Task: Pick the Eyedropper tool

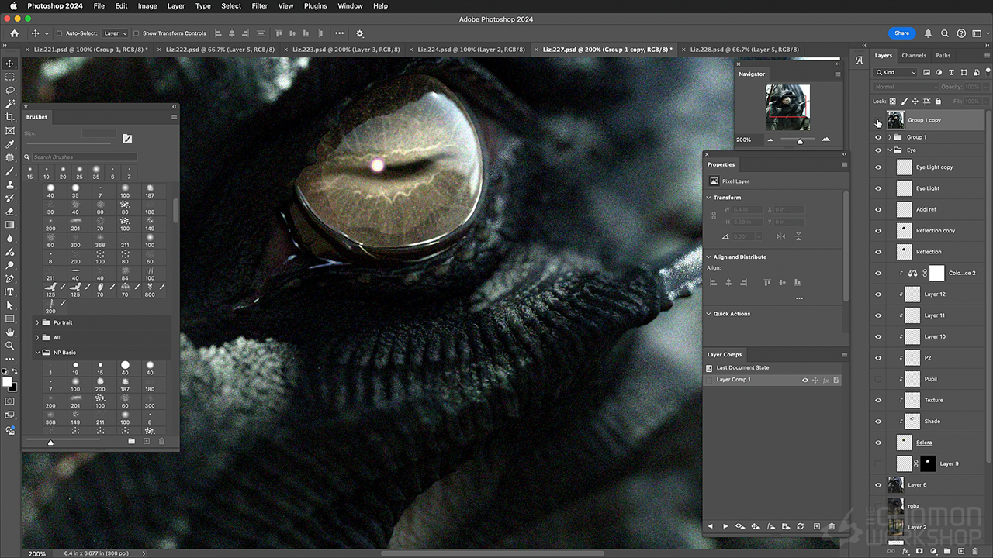Action: pos(10,144)
